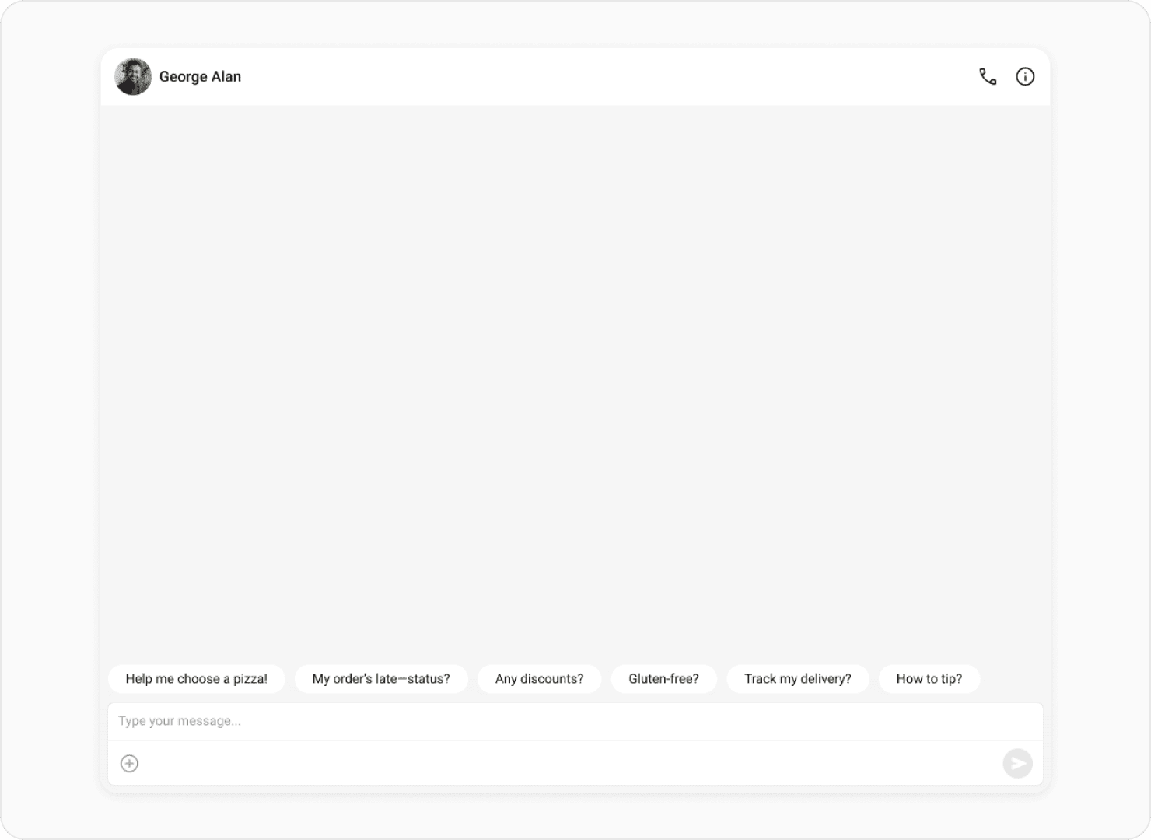Start a phone call with George Alan
The width and height of the screenshot is (1151, 840).
(988, 76)
